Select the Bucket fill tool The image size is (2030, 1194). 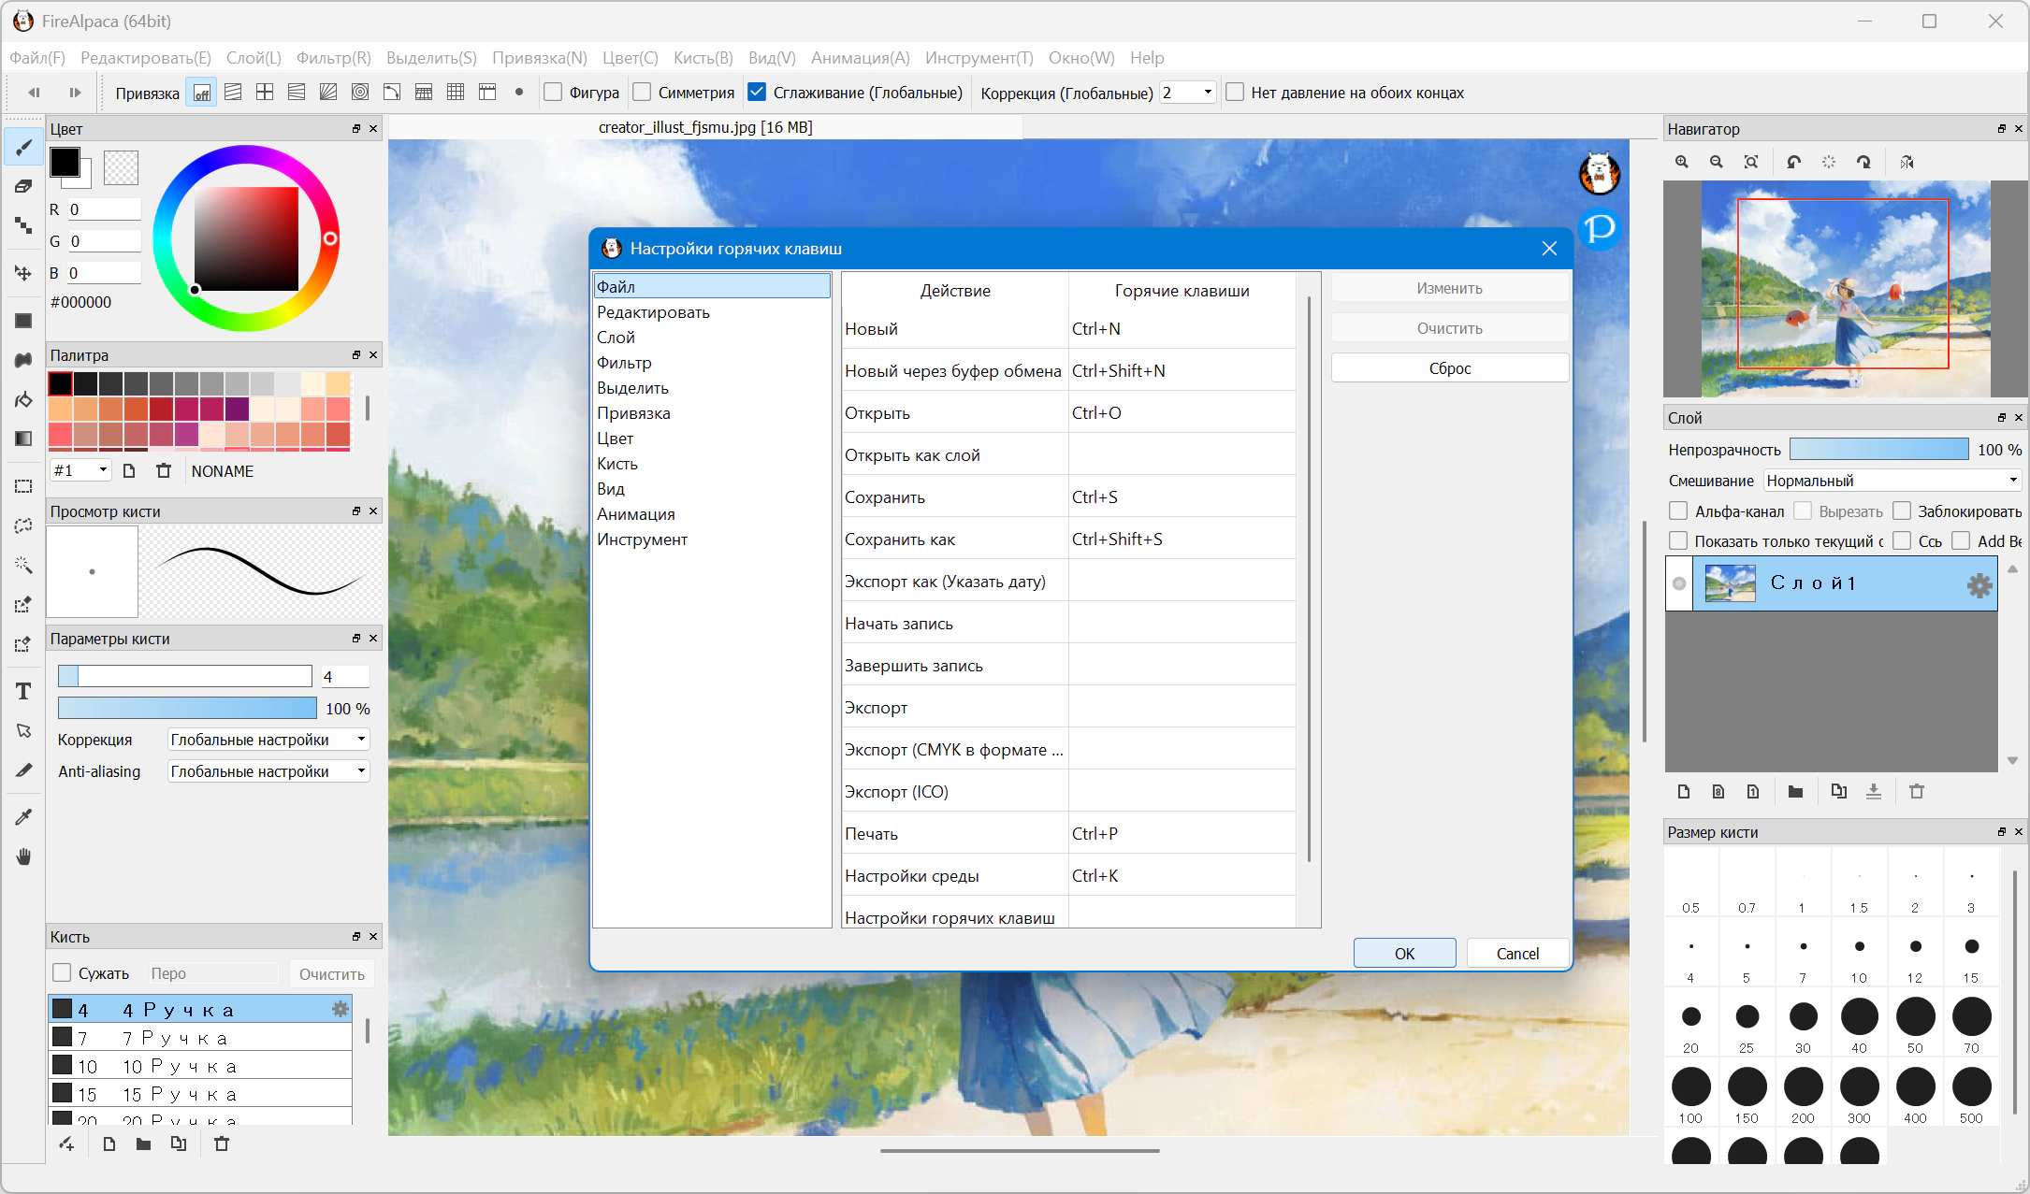pos(23,400)
